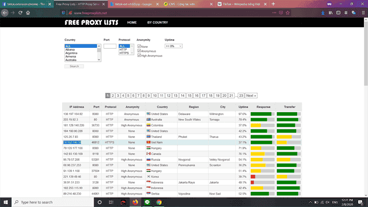
Task: Go to the Next » page link
Action: point(251,96)
